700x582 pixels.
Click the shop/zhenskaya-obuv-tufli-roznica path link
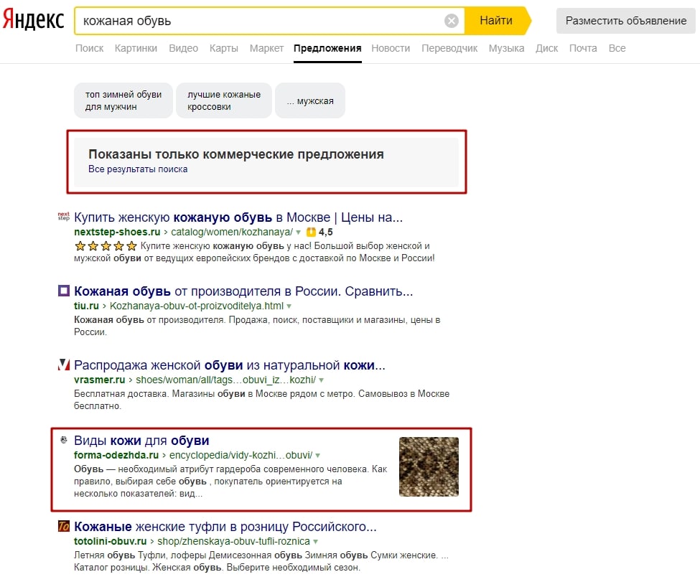pos(233,541)
